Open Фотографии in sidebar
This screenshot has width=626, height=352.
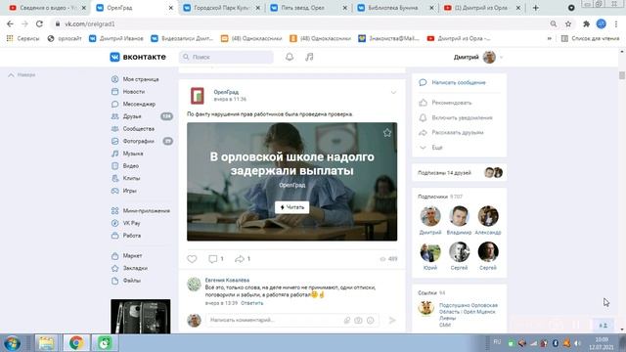coord(138,141)
